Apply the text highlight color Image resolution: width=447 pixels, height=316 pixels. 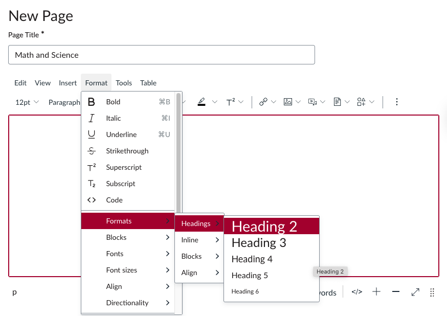[201, 102]
